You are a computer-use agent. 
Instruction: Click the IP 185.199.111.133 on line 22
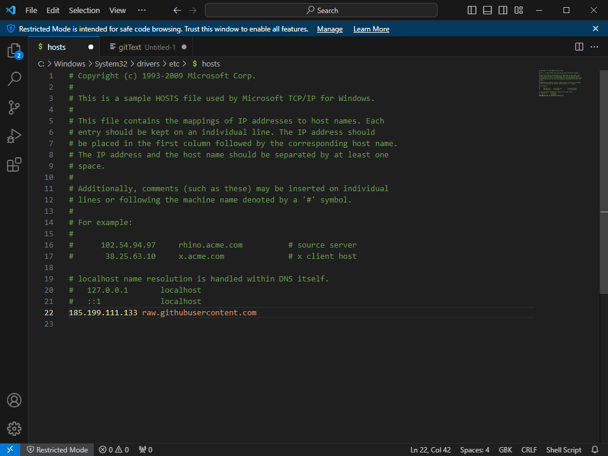click(103, 312)
